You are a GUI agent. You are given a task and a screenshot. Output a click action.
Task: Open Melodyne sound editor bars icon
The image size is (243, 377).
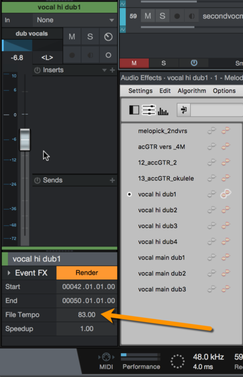tap(163, 111)
